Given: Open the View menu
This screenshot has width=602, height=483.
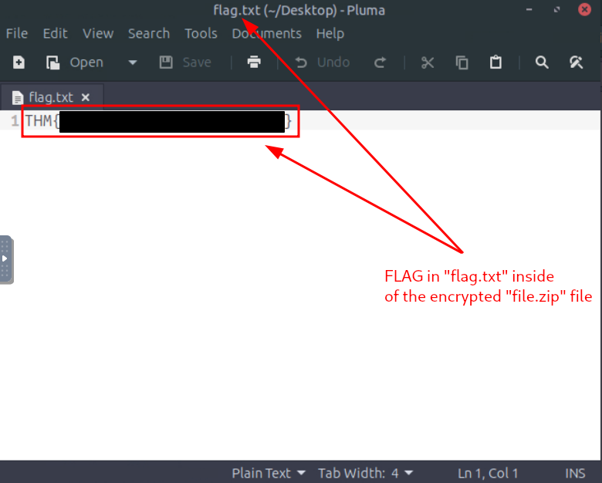Looking at the screenshot, I should 98,33.
